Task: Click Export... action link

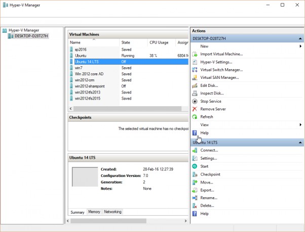Action: point(207,190)
